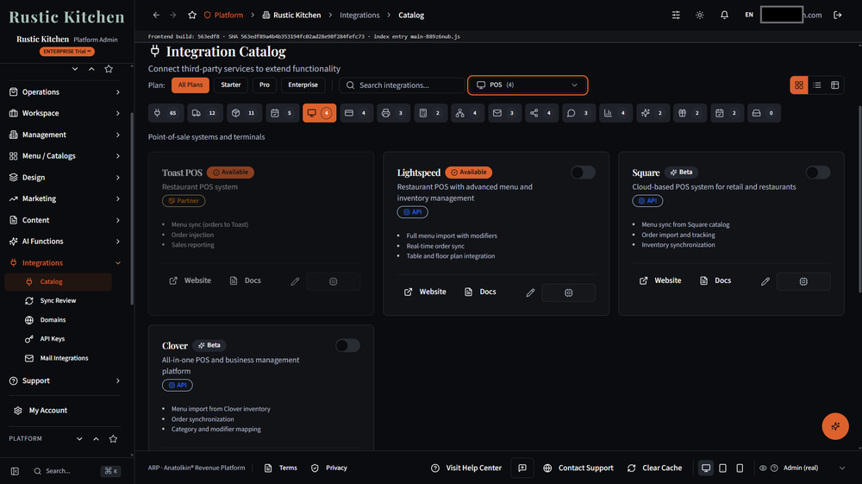The width and height of the screenshot is (862, 484).
Task: Switch to table view layout
Action: click(835, 85)
